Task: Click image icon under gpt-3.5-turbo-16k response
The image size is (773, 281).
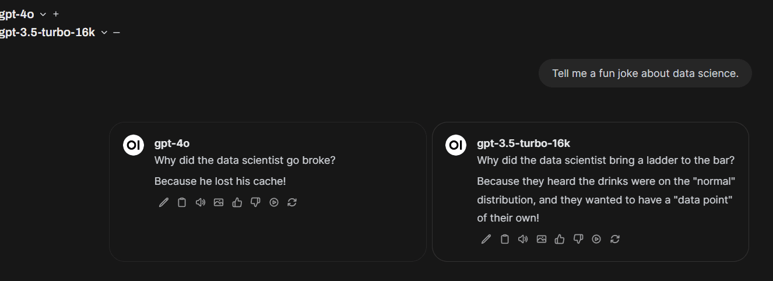Action: (542, 239)
